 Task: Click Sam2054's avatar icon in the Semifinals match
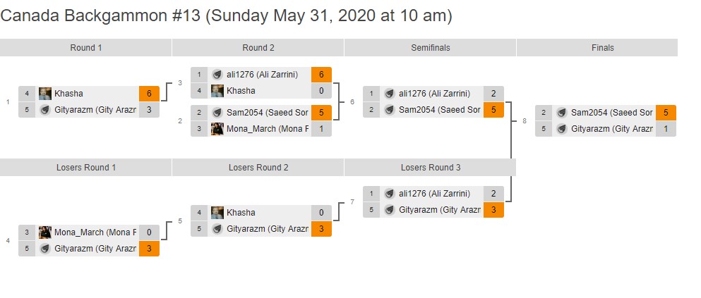390,109
